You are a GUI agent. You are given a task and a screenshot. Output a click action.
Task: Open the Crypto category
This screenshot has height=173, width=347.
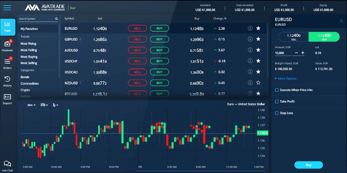(x=25, y=90)
